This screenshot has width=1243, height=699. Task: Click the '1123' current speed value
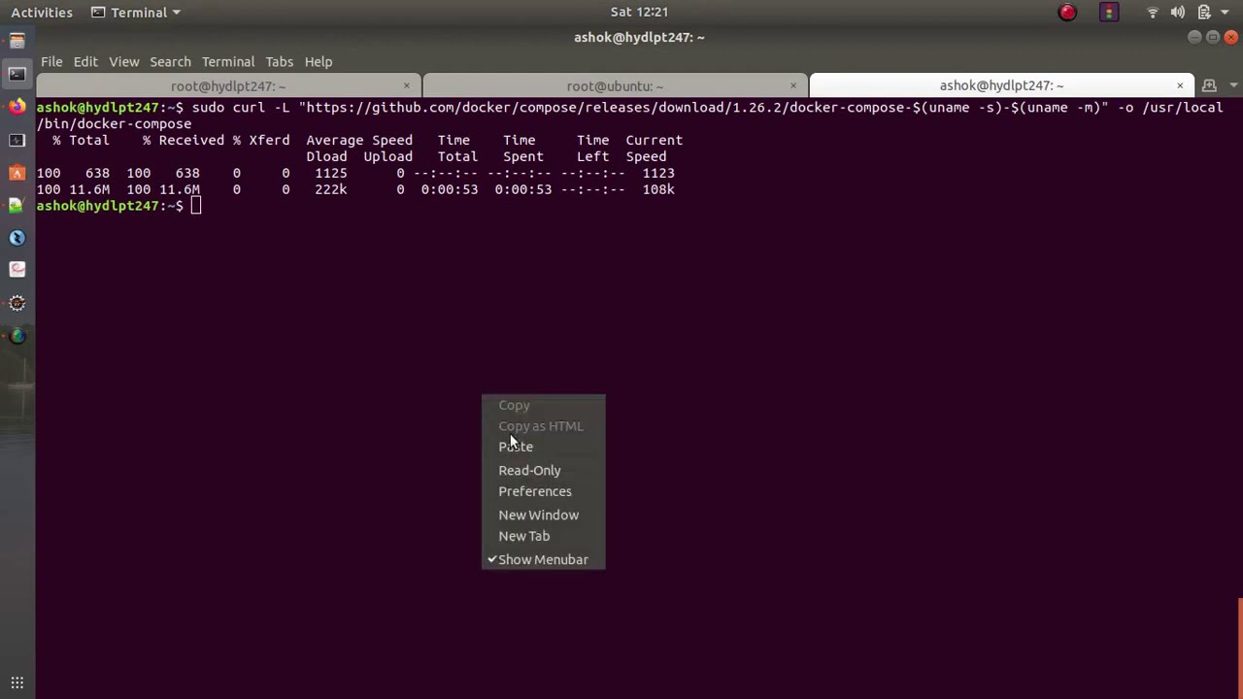[x=658, y=173]
